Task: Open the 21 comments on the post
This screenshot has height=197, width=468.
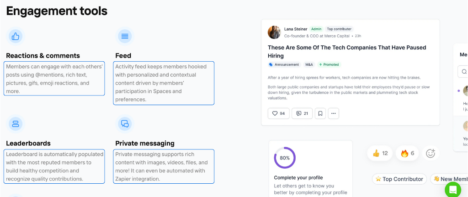Action: pos(302,113)
